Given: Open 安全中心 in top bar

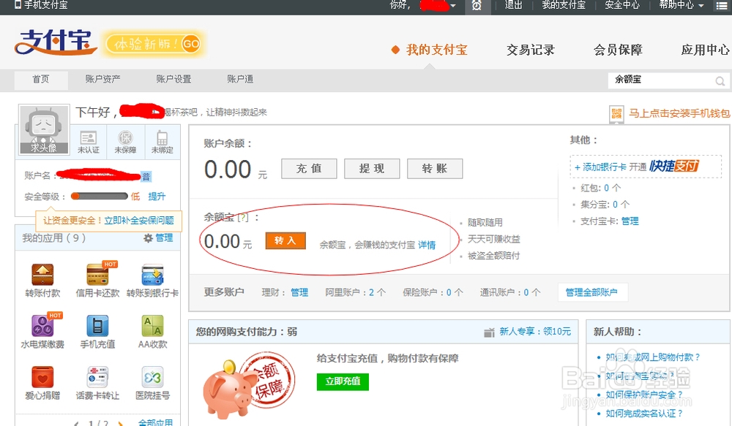Looking at the screenshot, I should pyautogui.click(x=621, y=5).
